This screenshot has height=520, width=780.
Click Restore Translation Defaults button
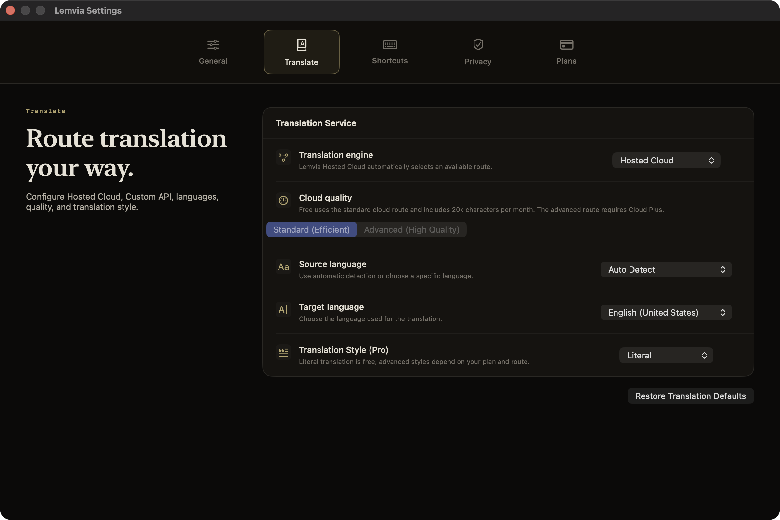pos(690,396)
